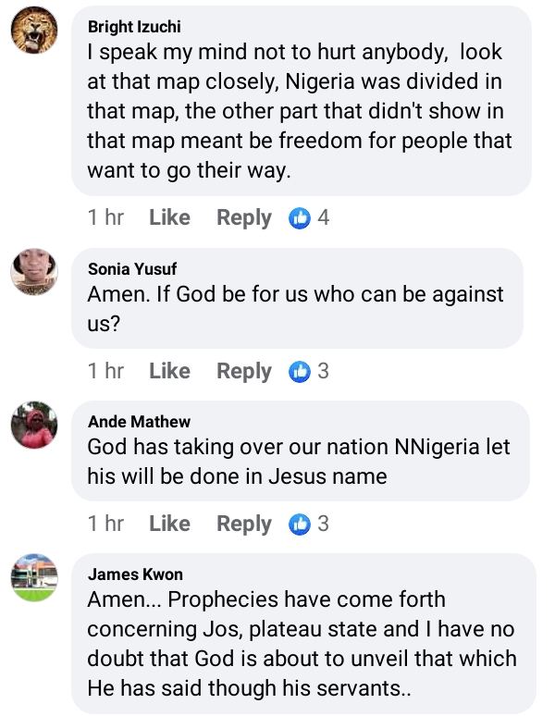Click thumbs-up reaction icon on Ande Mathew's comment
This screenshot has width=555, height=716.
tap(299, 525)
